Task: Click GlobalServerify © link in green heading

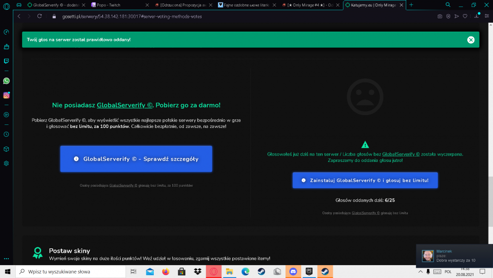Action: (x=125, y=105)
